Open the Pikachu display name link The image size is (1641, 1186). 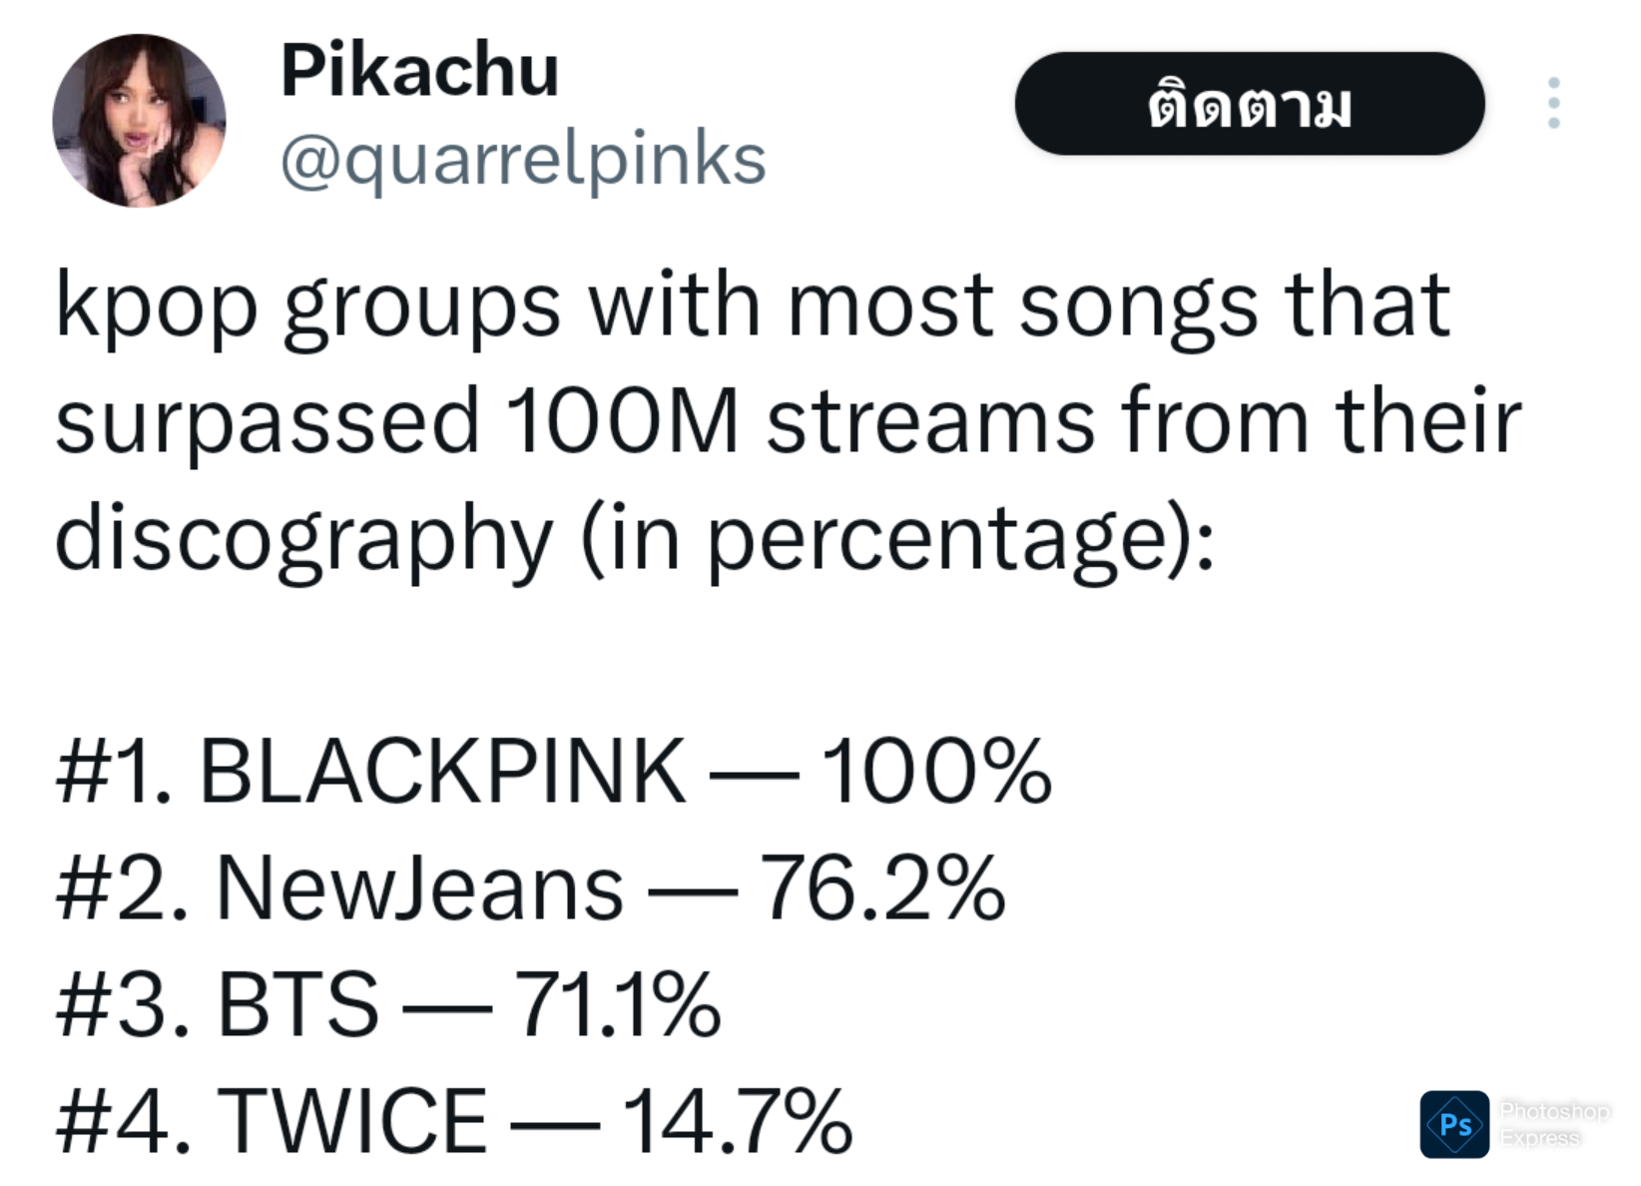(x=419, y=71)
